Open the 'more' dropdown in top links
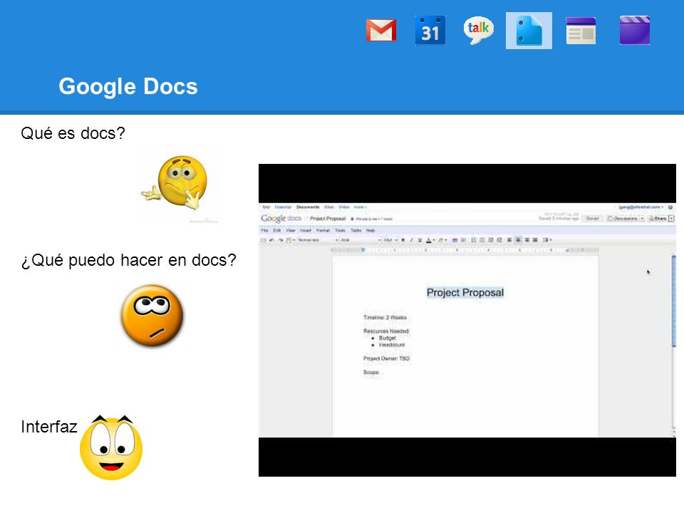The image size is (684, 513). (x=360, y=207)
